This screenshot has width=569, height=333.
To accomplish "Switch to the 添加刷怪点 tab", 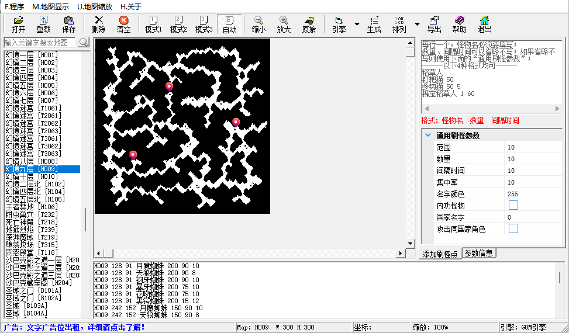I will [x=440, y=253].
